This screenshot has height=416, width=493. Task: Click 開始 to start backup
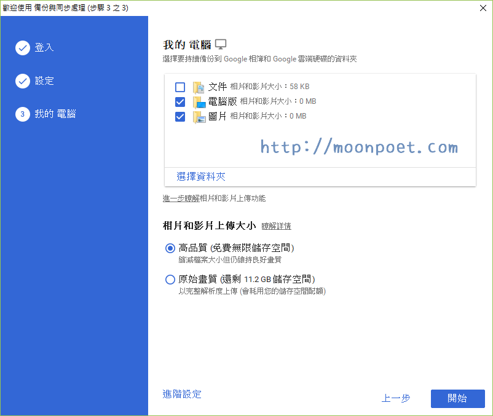click(x=457, y=399)
